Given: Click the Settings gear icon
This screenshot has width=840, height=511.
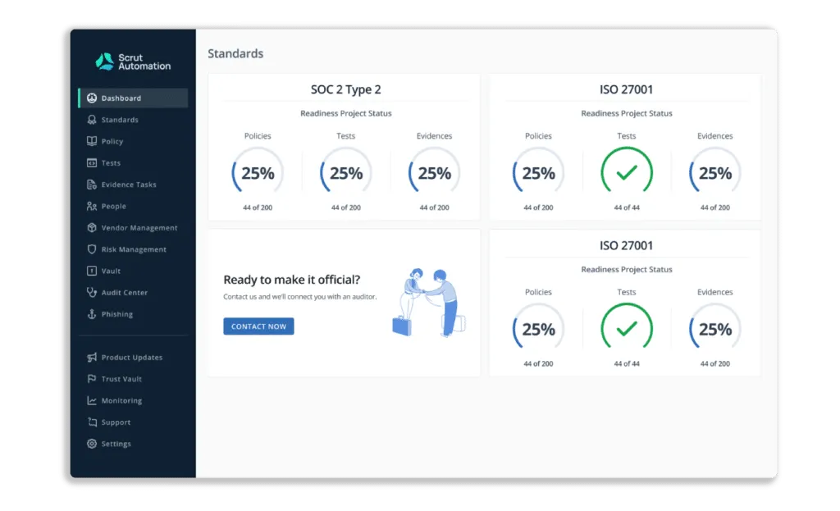Looking at the screenshot, I should [x=92, y=444].
